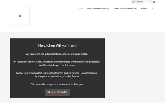Open Draht- und Drahtprodukte menu
165x110 pixels.
click(98, 9)
